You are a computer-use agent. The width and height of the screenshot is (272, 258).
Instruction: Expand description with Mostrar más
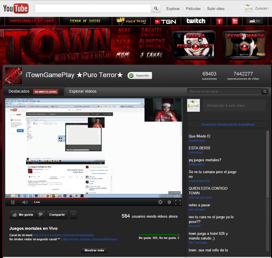pos(94,250)
